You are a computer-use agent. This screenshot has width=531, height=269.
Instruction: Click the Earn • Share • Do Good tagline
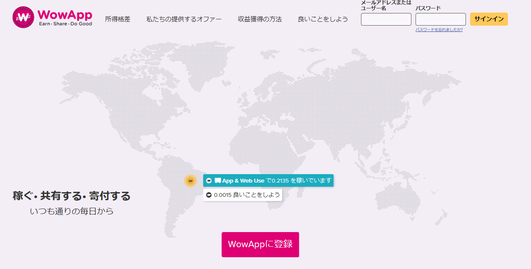tap(65, 24)
